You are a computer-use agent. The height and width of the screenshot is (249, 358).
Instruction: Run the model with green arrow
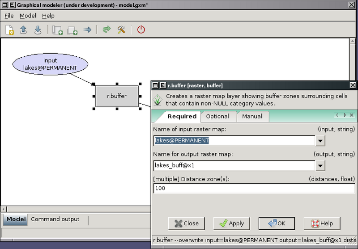pos(107,30)
